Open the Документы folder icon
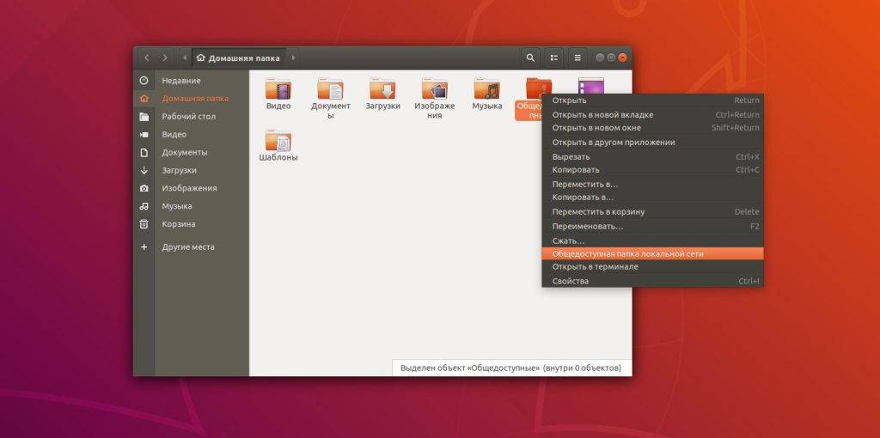This screenshot has width=880, height=438. [x=330, y=89]
